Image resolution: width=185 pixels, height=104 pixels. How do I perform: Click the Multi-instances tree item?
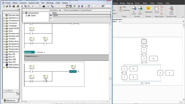tap(12, 65)
